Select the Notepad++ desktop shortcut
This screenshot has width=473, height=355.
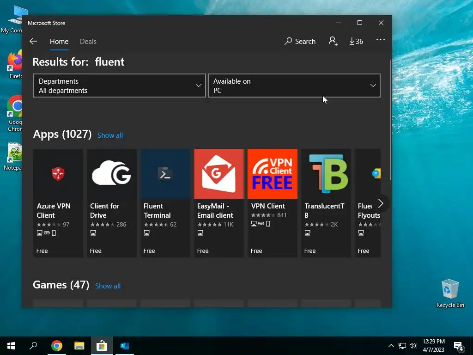point(14,157)
